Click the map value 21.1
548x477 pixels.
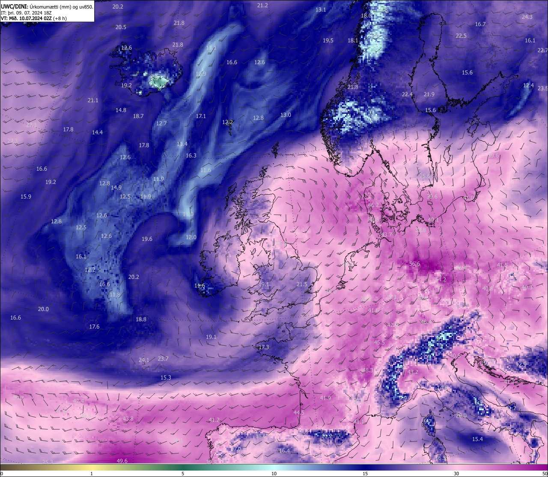point(93,100)
